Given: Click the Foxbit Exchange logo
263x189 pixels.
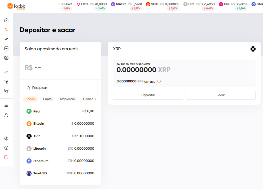Looking at the screenshot, I should click(16, 6).
